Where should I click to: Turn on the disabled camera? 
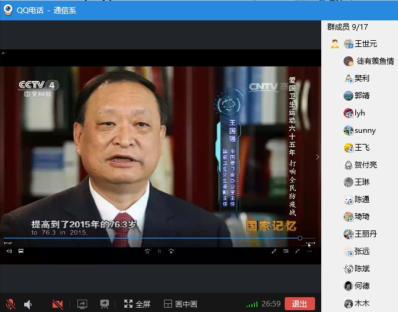pos(58,304)
